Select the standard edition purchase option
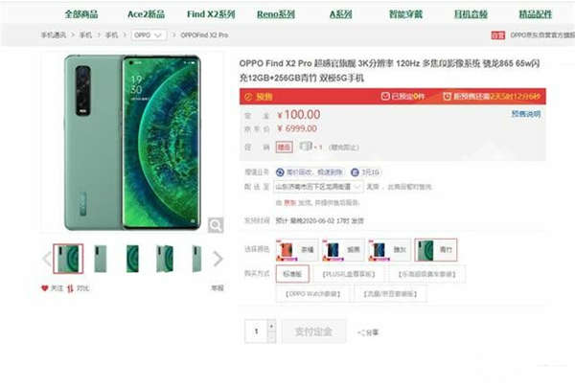This screenshot has width=575, height=389. [292, 274]
